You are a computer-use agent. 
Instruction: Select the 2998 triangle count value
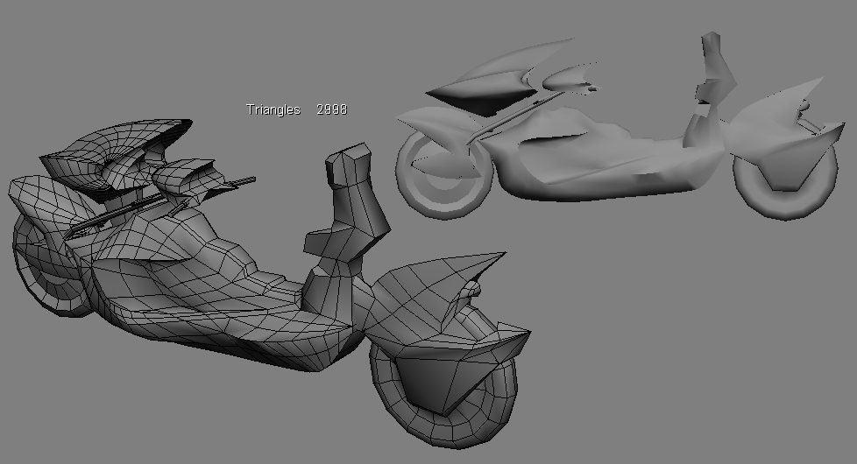point(332,109)
